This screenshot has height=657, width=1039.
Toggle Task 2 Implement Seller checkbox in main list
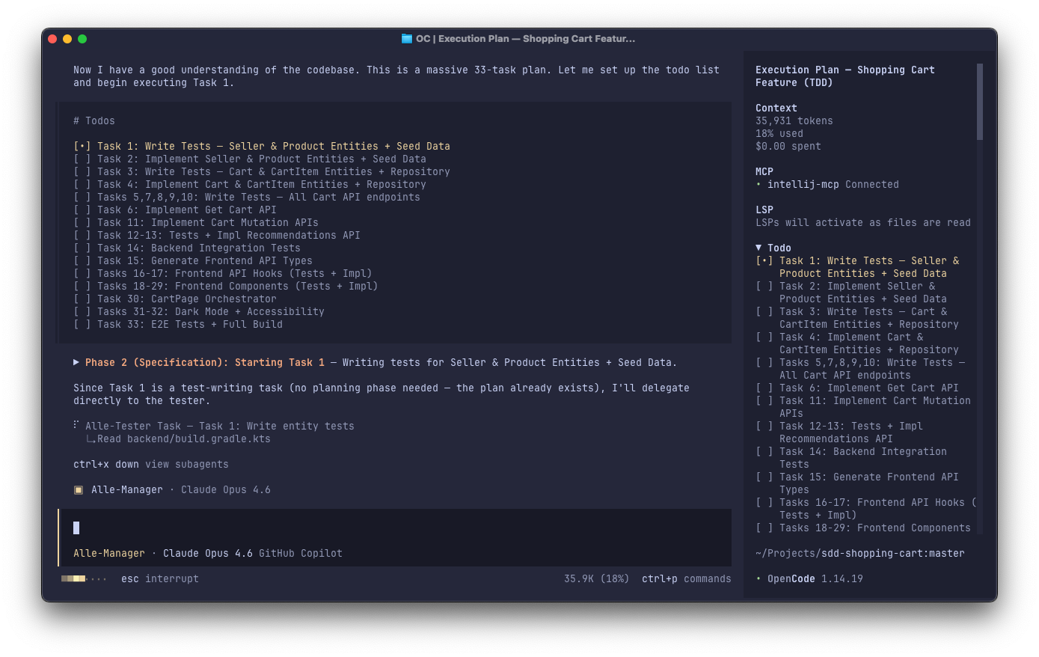tap(82, 159)
